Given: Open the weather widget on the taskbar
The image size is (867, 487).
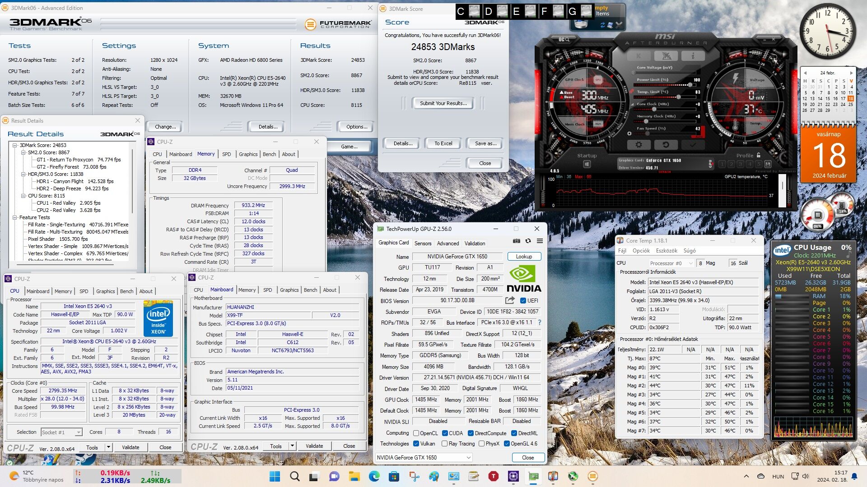Looking at the screenshot, I should [x=36, y=476].
